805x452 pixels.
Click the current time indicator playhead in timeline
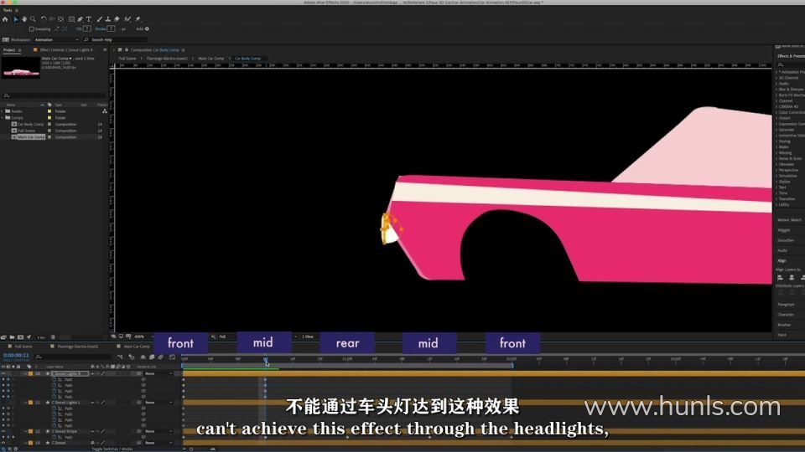(x=266, y=360)
